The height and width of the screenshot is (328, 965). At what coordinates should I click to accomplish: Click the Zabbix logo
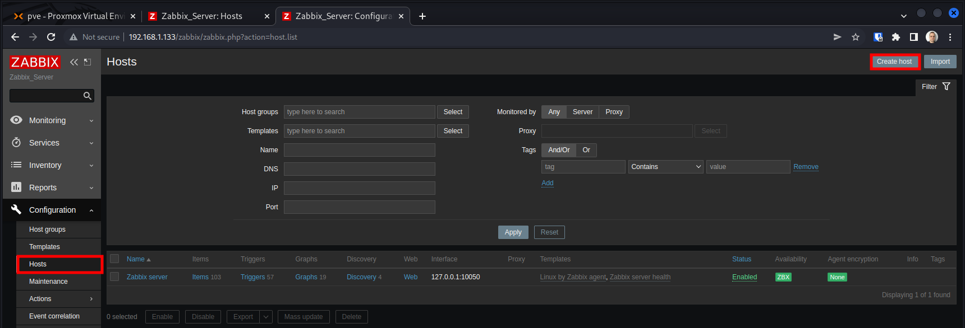(35, 62)
